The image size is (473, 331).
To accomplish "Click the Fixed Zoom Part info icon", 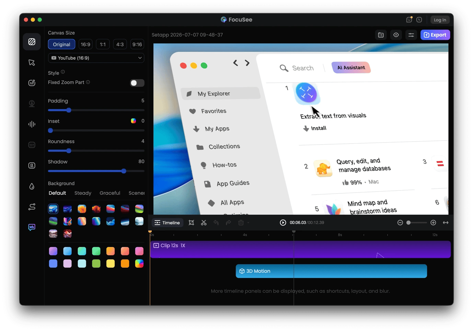I will click(x=88, y=82).
